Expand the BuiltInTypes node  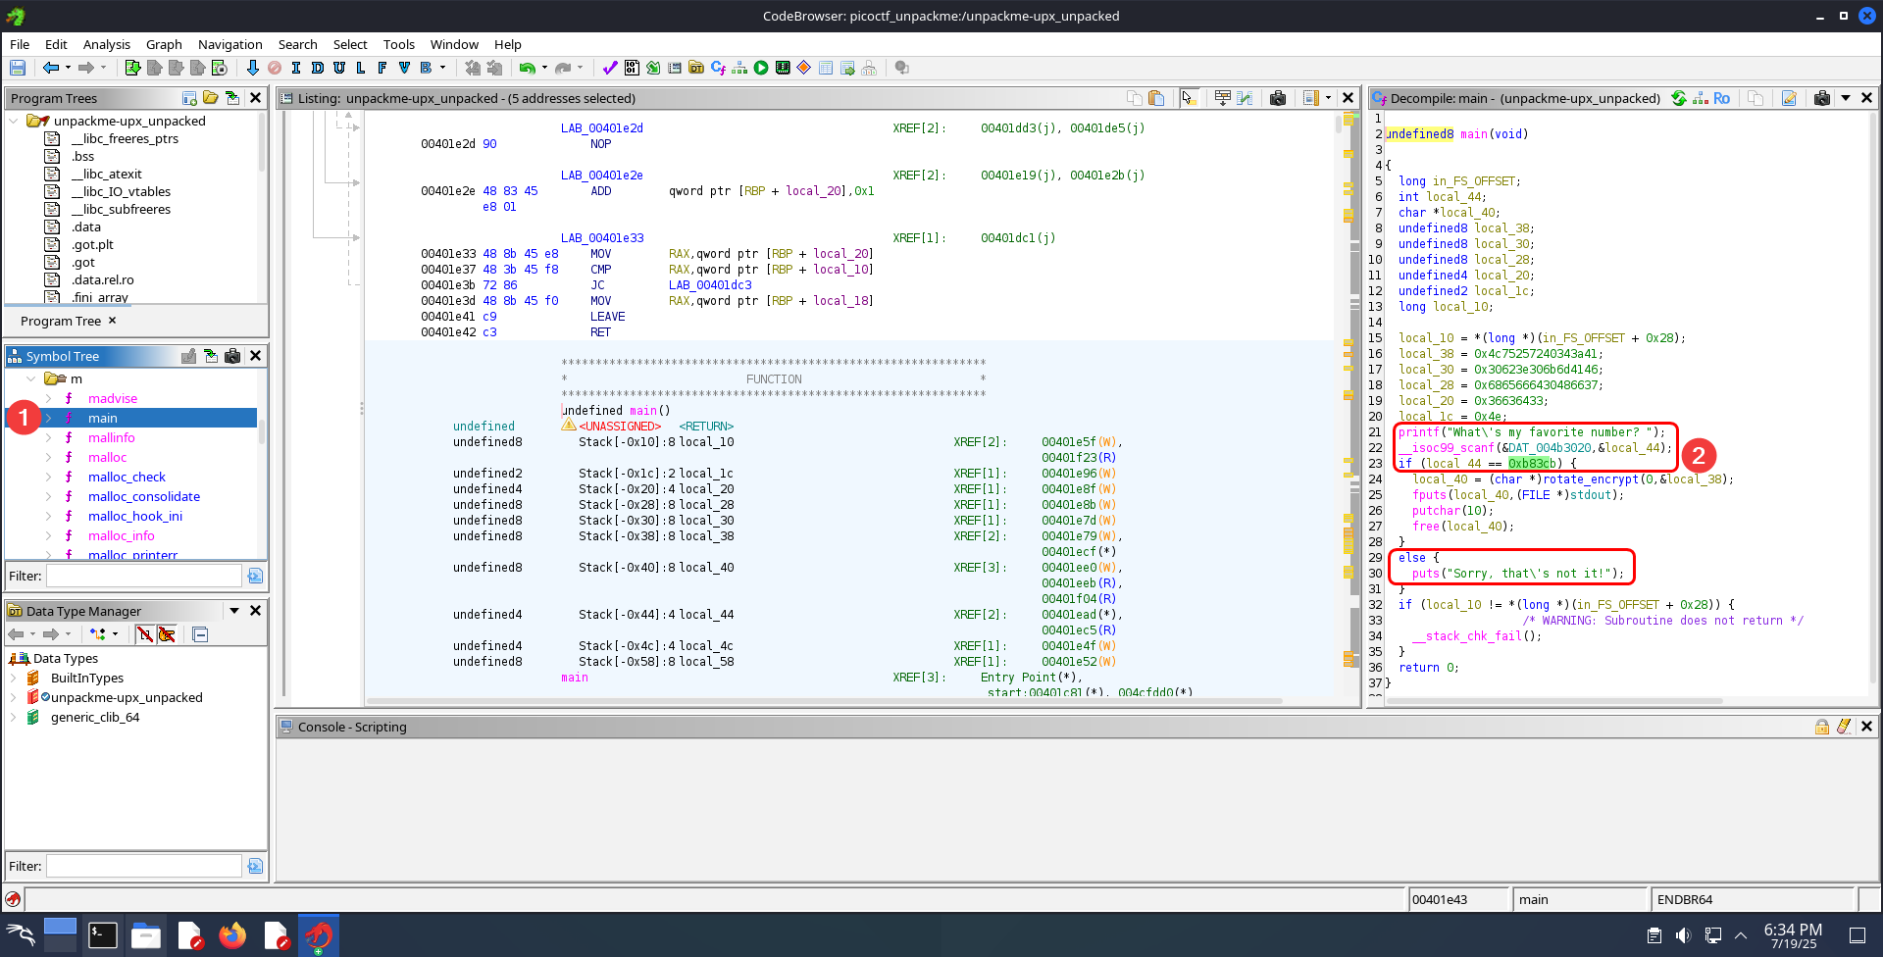(x=14, y=679)
